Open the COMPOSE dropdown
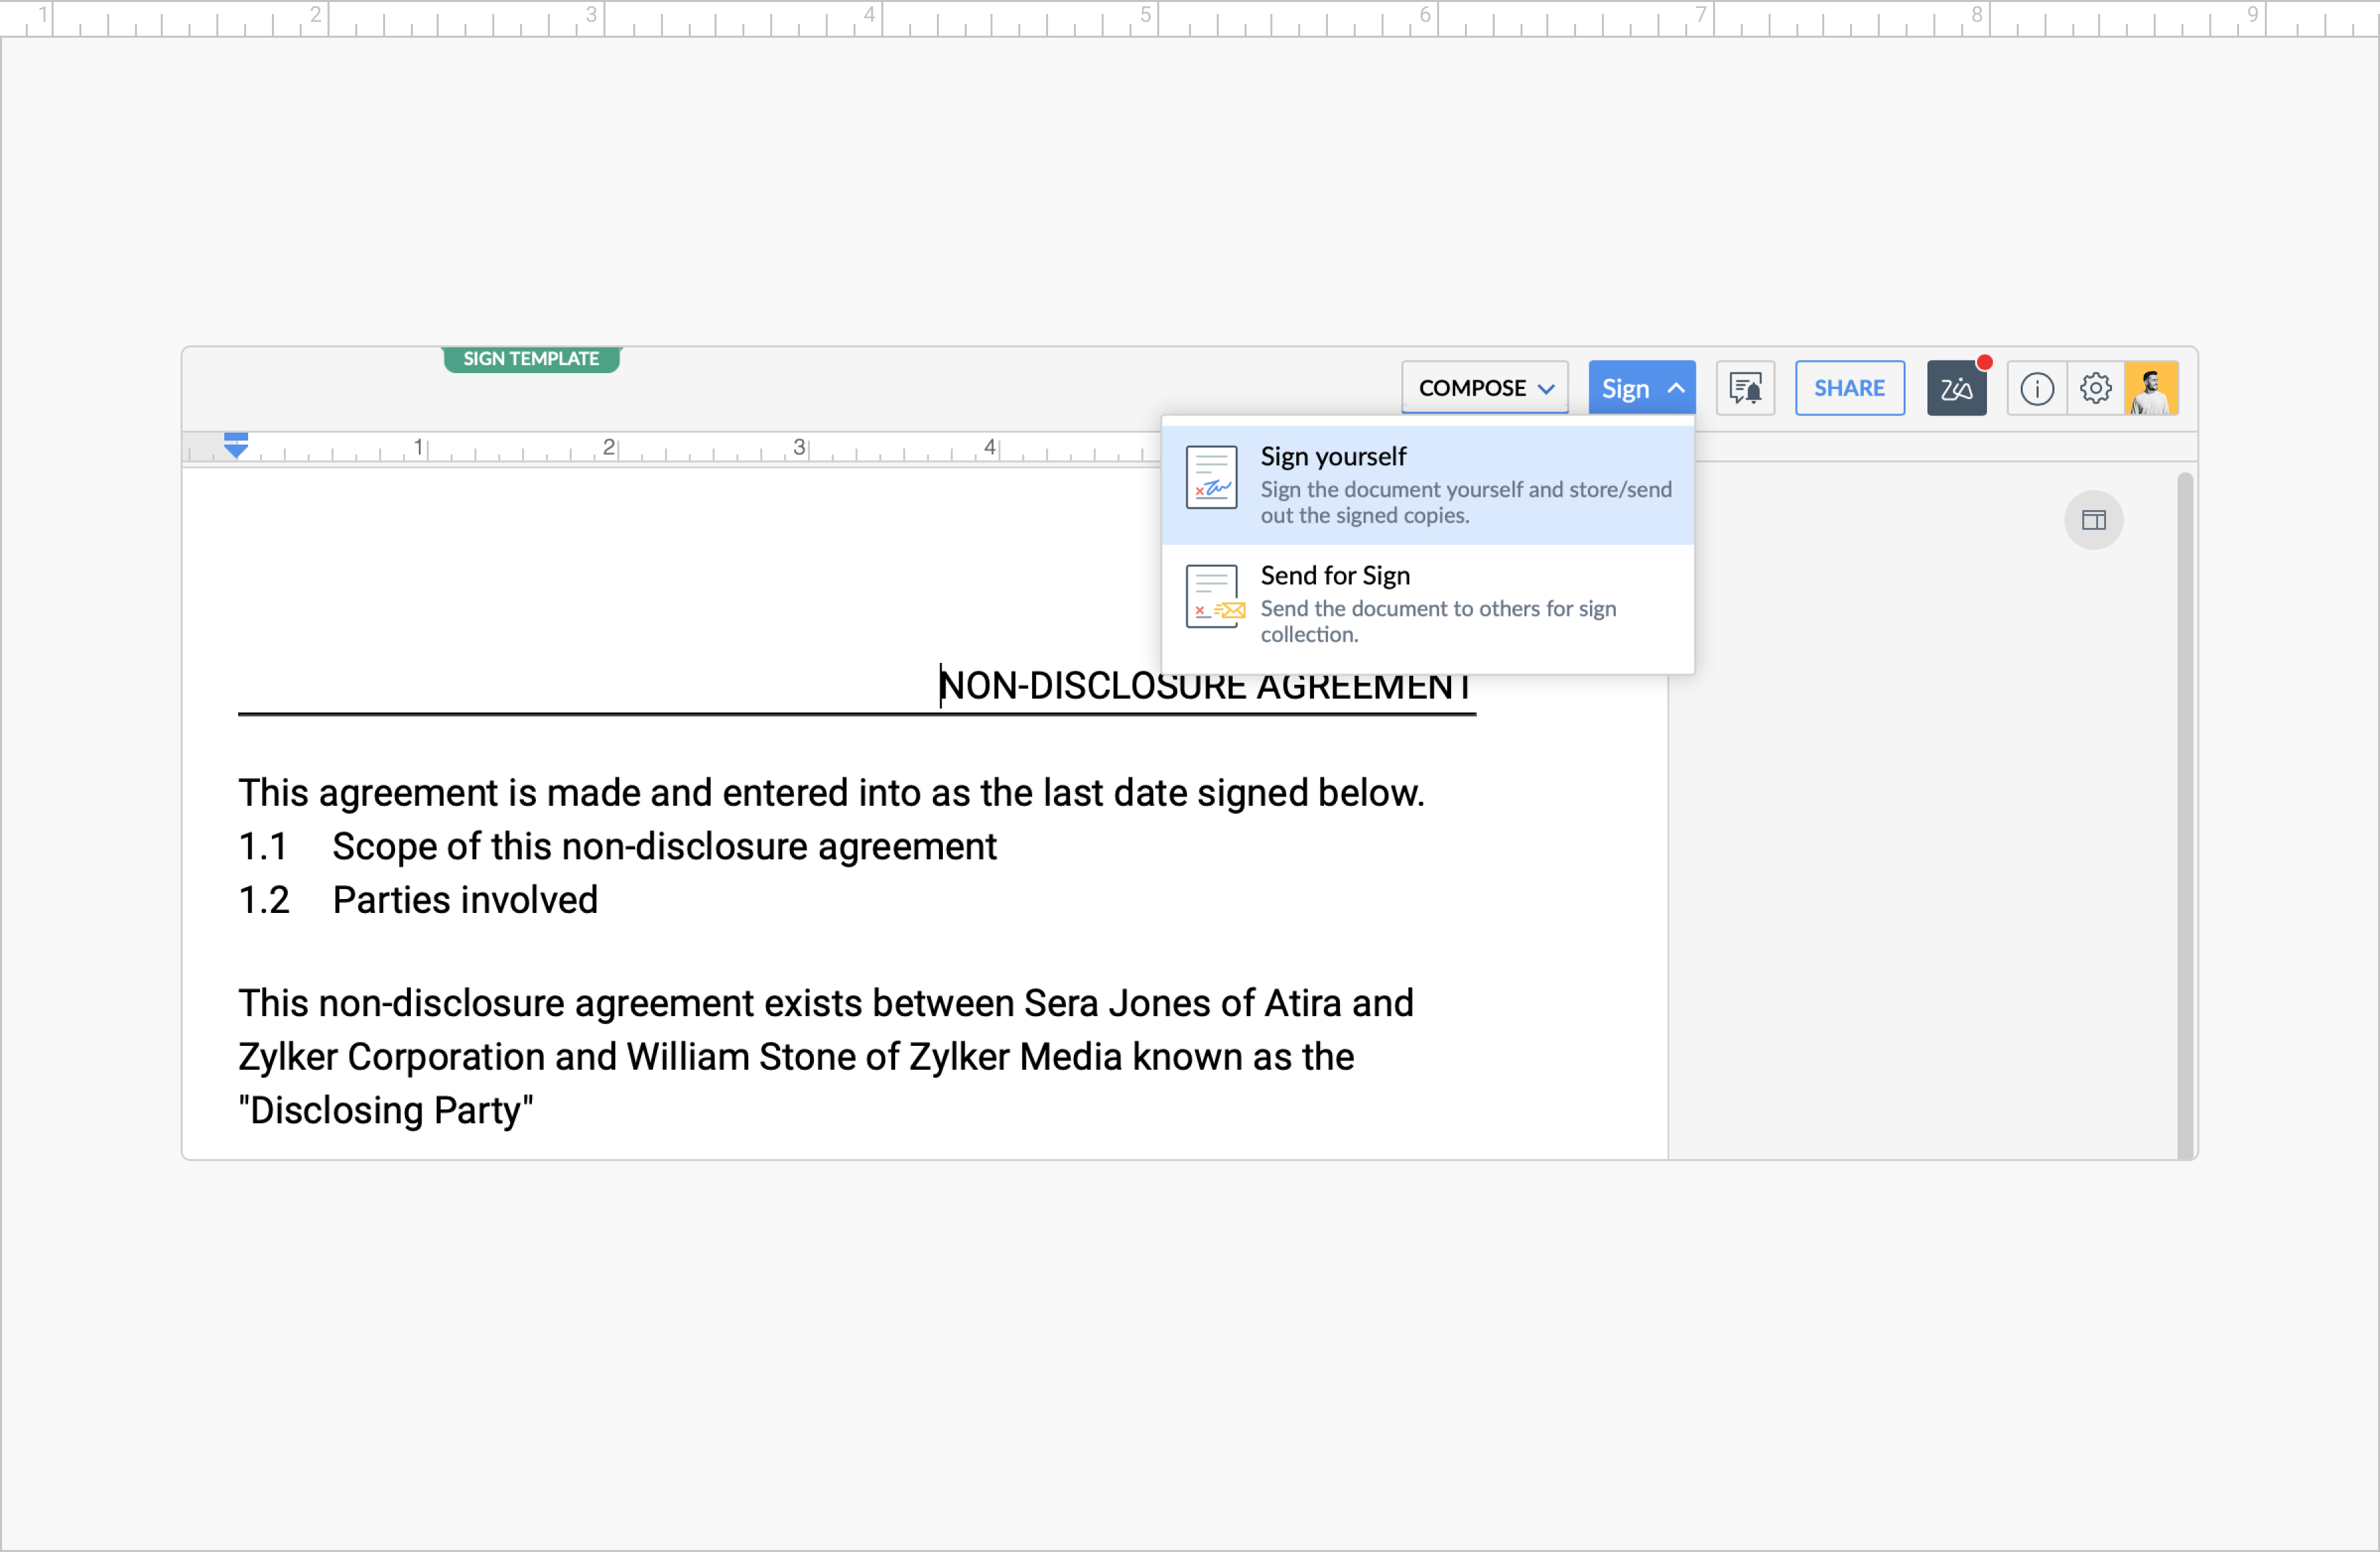The height and width of the screenshot is (1552, 2380). [1472, 388]
